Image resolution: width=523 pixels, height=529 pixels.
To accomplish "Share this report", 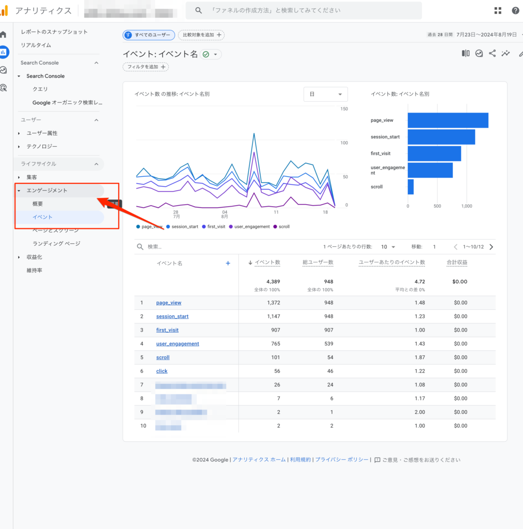I will (x=493, y=53).
